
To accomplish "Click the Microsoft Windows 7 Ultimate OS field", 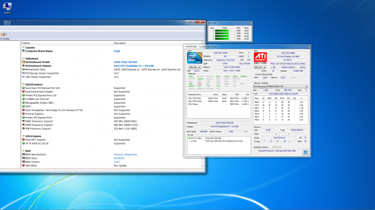I will (x=277, y=151).
